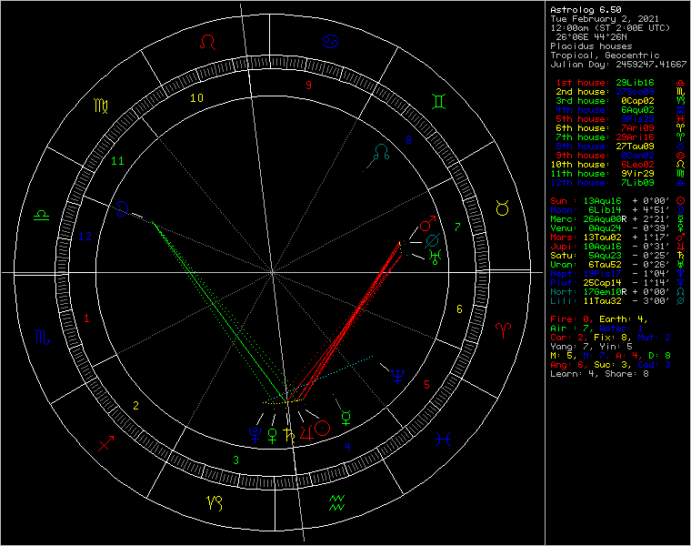Select the blue Scorpio glyph on zodiac ring
Screen dimensions: 691x546
tap(43, 338)
